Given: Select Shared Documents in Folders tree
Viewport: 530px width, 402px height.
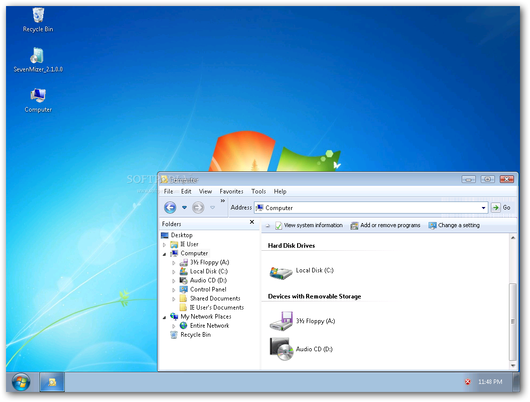Looking at the screenshot, I should [215, 298].
